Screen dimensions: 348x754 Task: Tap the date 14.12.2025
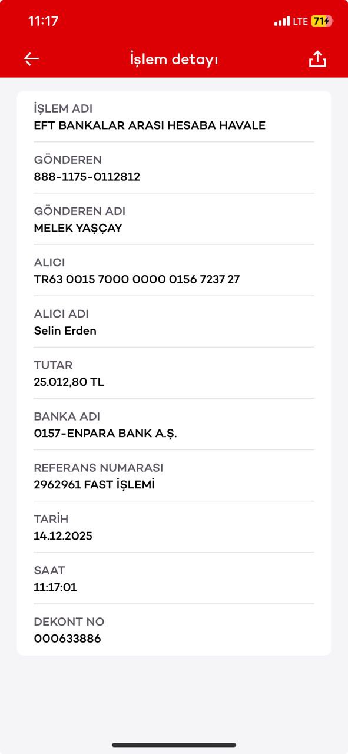63,536
